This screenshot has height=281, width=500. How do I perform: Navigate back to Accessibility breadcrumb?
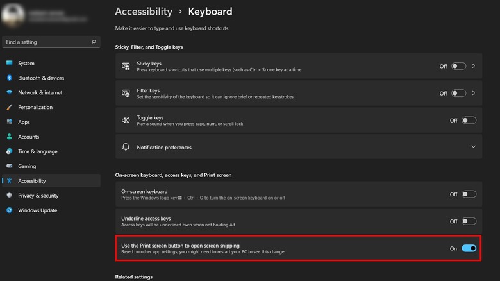pyautogui.click(x=144, y=12)
